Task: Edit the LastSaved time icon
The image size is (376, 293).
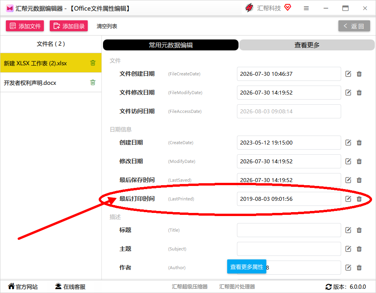Action: (x=348, y=180)
